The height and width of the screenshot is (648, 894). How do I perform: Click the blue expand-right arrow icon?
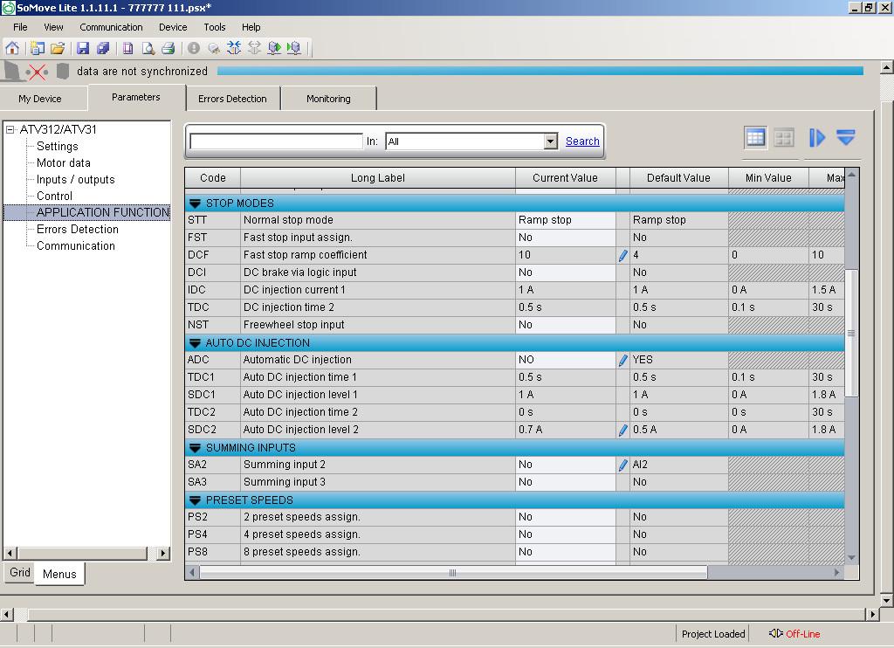[817, 137]
